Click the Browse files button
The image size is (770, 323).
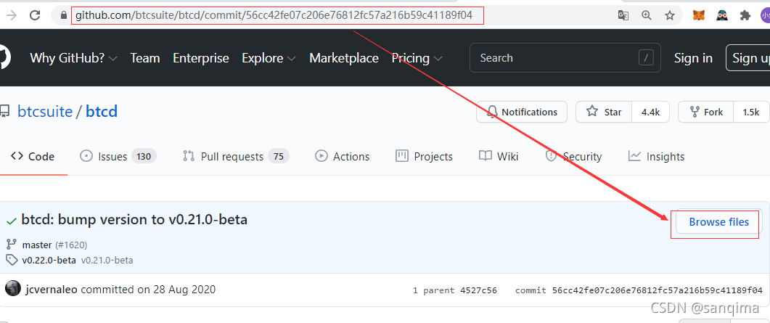click(x=718, y=222)
